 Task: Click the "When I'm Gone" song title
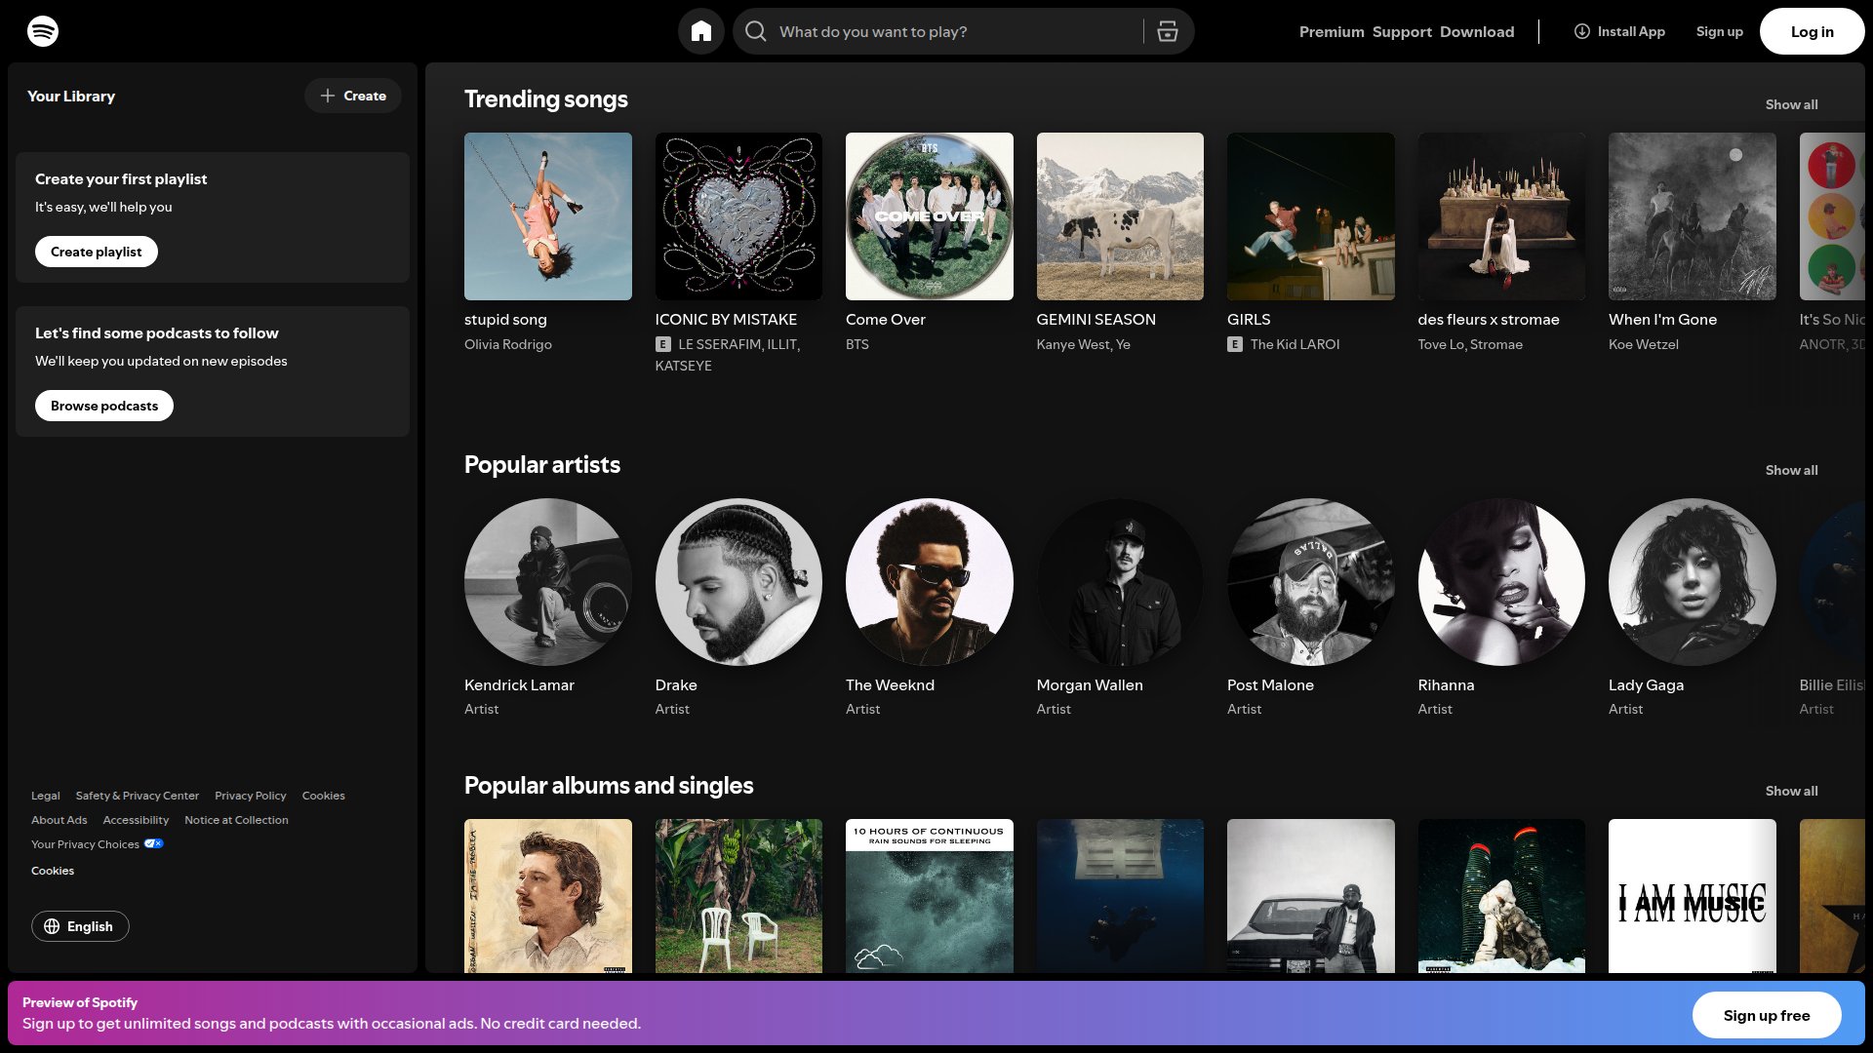coord(1662,320)
